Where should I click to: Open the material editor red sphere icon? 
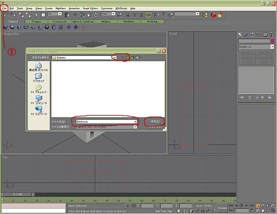click(213, 15)
